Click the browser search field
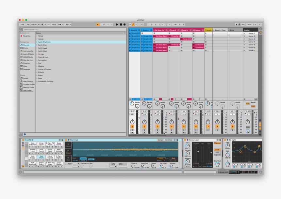 [x=74, y=30]
